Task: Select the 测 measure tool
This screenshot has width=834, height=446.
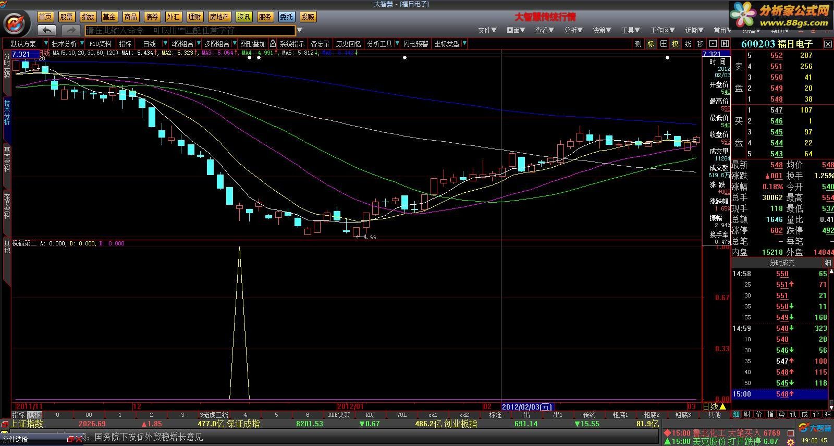Action: coord(638,44)
